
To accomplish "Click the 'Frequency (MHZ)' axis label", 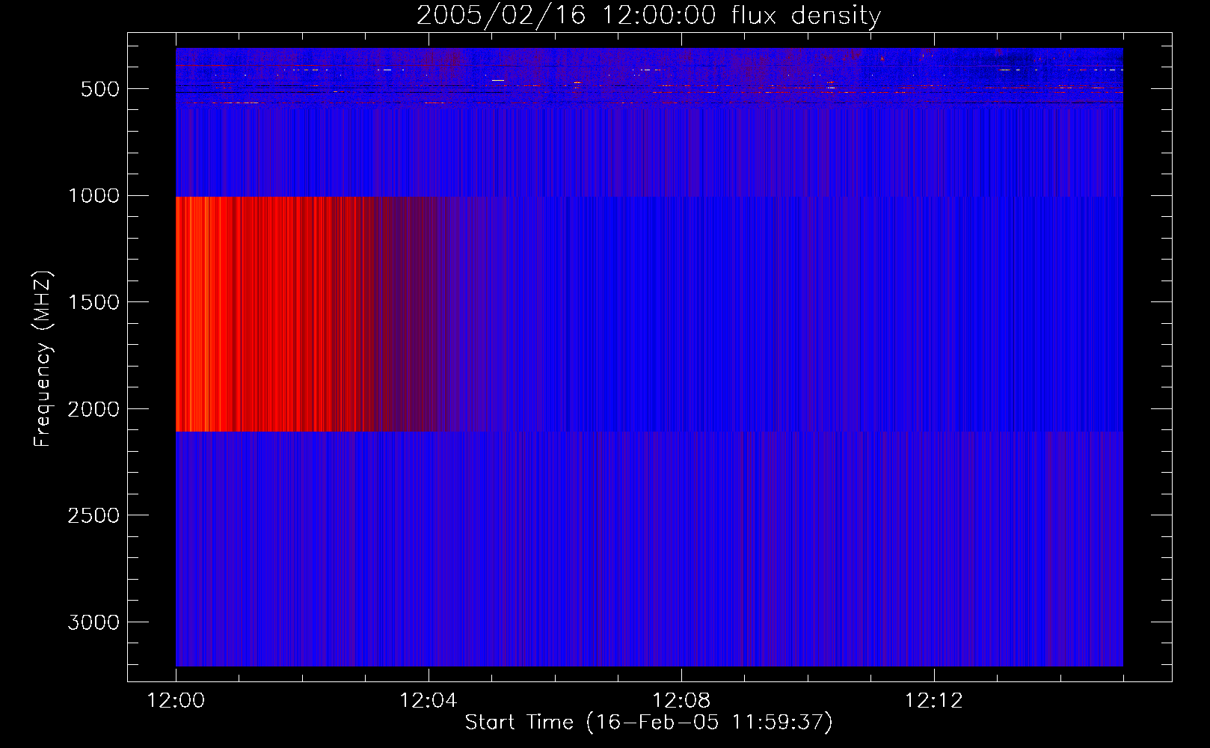I will click(43, 359).
